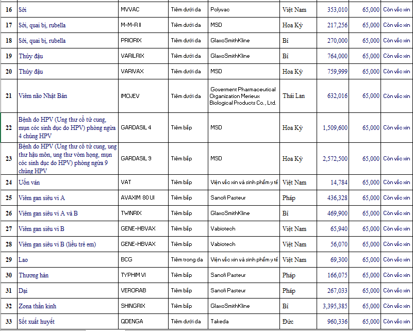Image resolution: width=413 pixels, height=331 pixels.
Task: Select the country cell "Đức"
Action: (298, 322)
